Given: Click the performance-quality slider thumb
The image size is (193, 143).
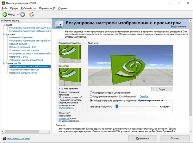Looking at the screenshot, I should pyautogui.click(x=117, y=106).
